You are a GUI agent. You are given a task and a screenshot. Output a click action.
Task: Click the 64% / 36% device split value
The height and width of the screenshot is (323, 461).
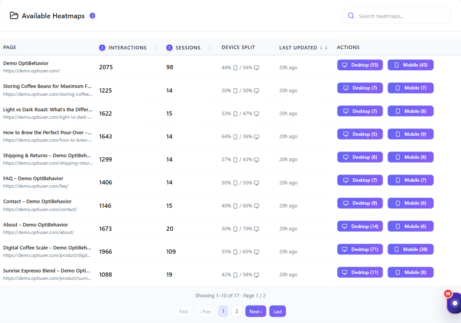(x=240, y=137)
